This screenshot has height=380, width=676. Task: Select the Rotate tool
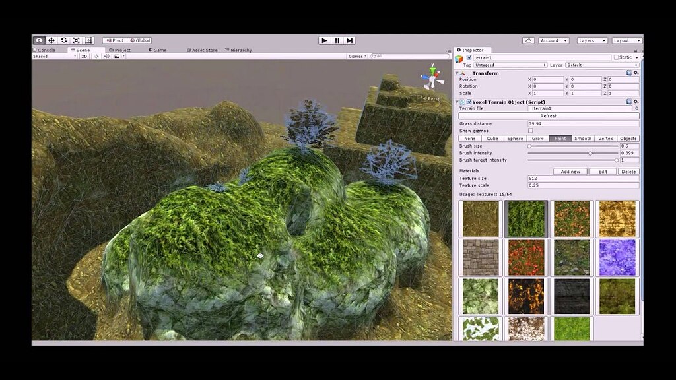pyautogui.click(x=63, y=40)
